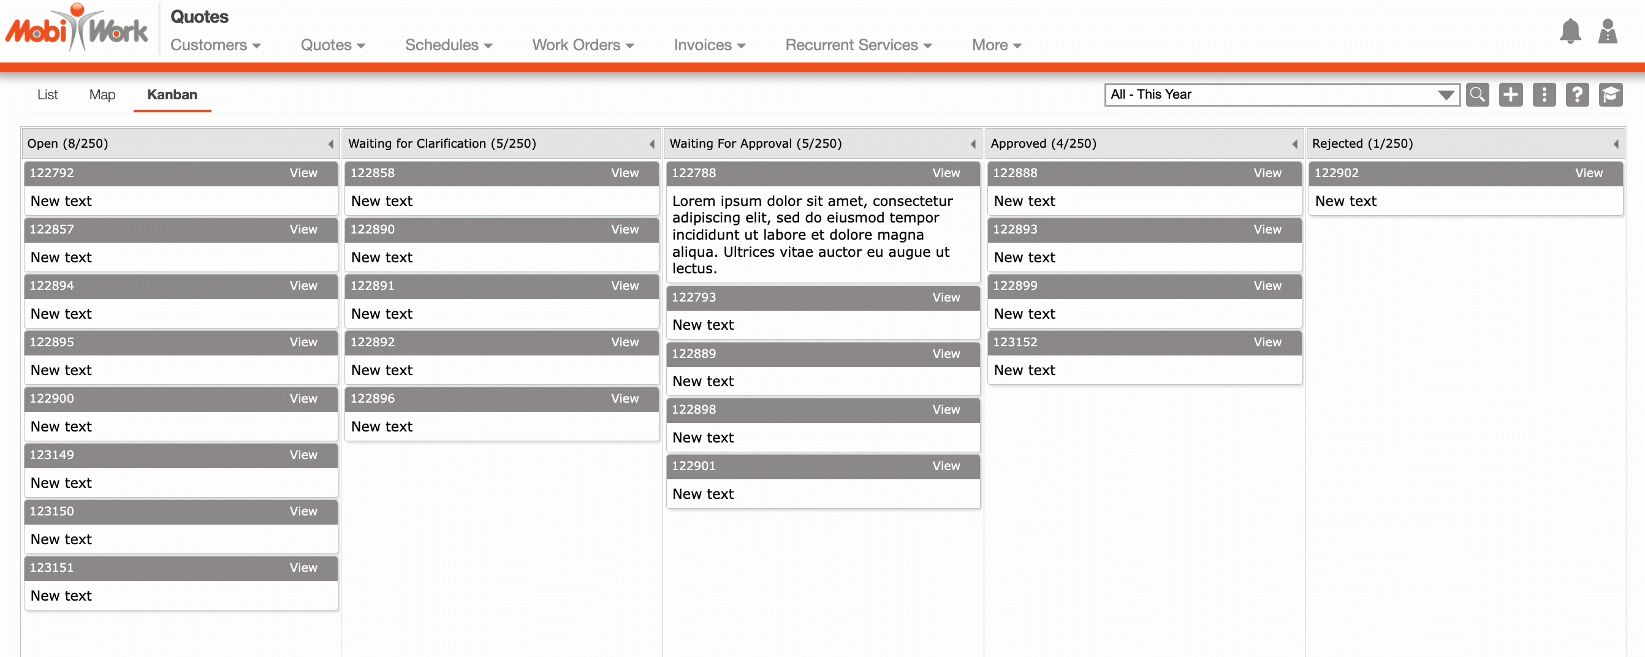Open the graduation cap training icon

(1611, 94)
